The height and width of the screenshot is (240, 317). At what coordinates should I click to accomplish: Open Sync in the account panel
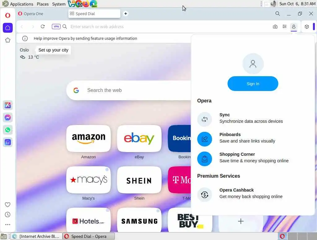pyautogui.click(x=253, y=119)
